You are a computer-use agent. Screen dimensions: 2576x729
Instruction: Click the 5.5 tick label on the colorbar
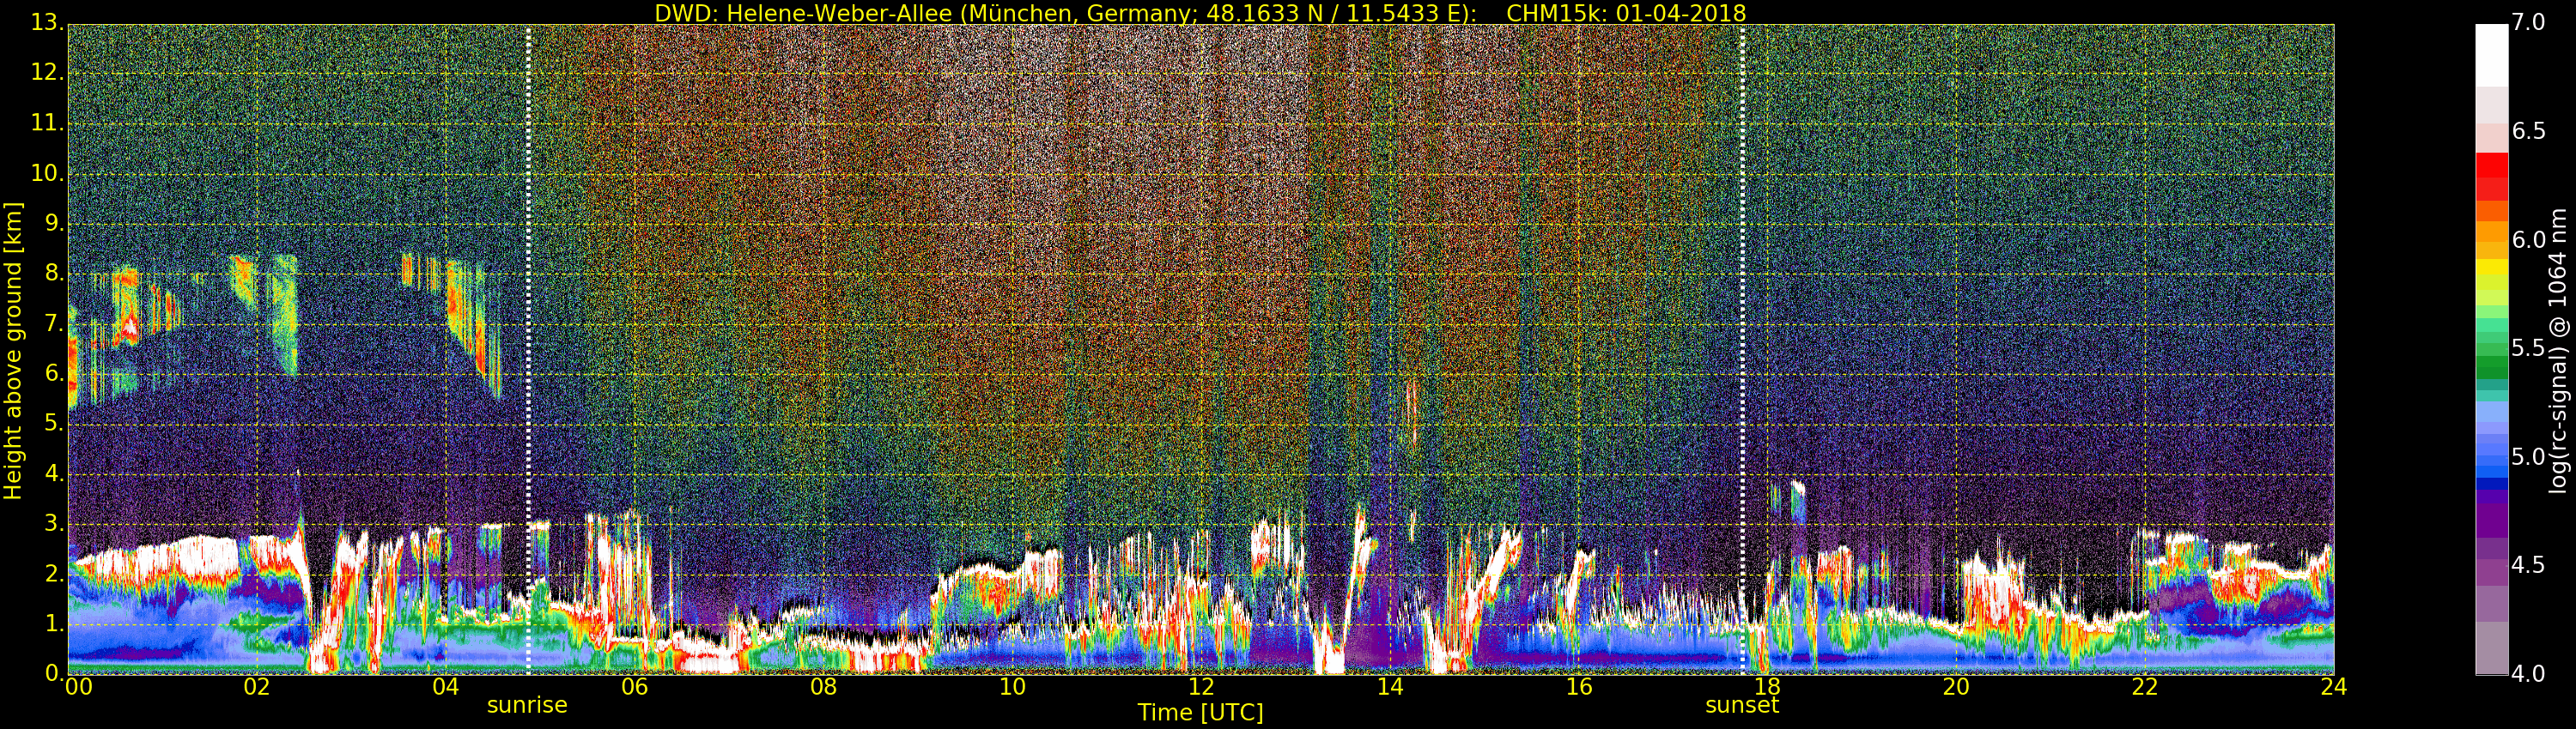pyautogui.click(x=2529, y=347)
